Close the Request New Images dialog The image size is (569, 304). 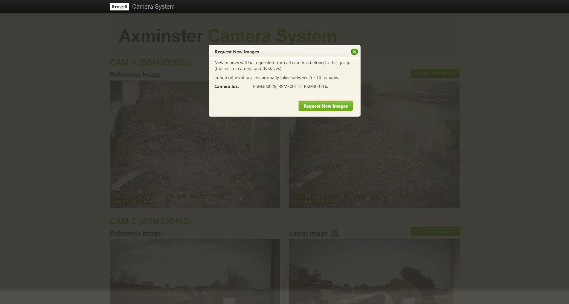[x=354, y=52]
